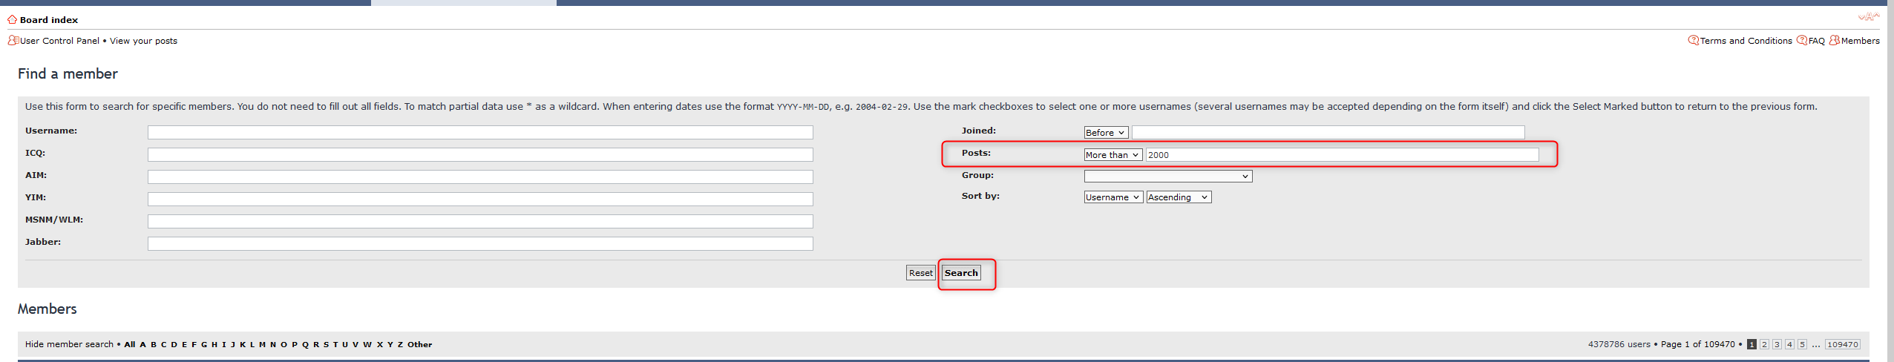The image size is (1894, 362).
Task: Click the Members people icon
Action: coord(1834,40)
